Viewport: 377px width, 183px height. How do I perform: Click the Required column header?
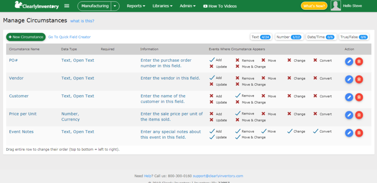click(108, 49)
